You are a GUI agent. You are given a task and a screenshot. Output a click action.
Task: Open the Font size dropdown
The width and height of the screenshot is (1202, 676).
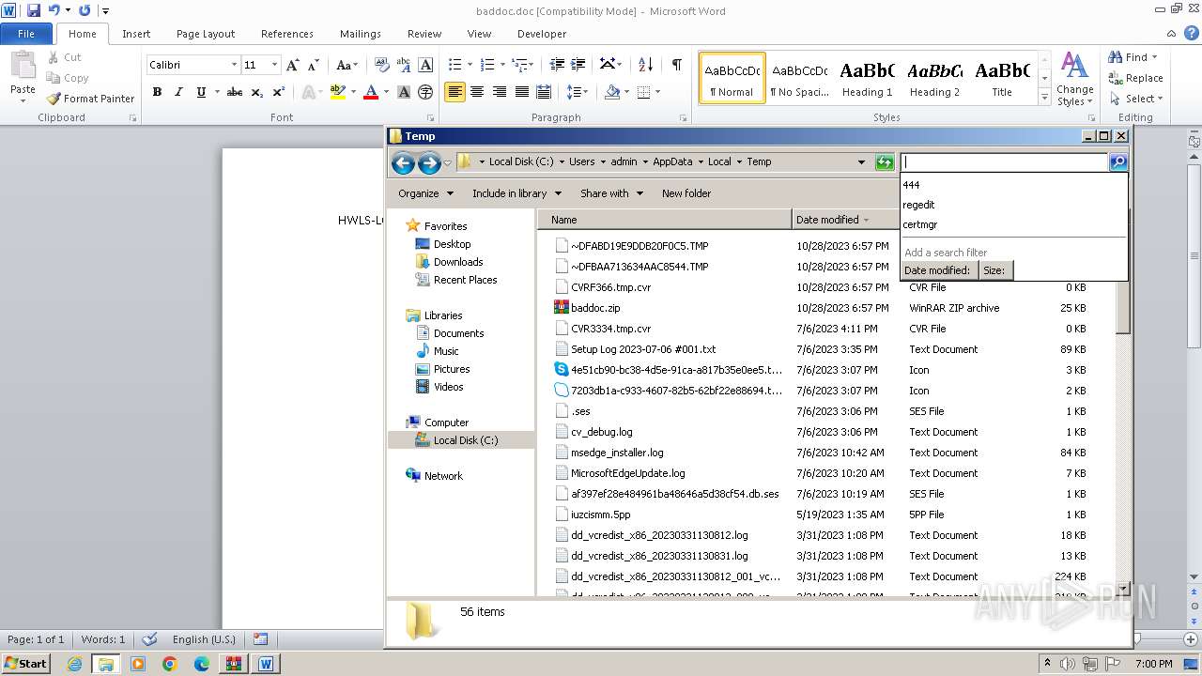click(x=274, y=65)
